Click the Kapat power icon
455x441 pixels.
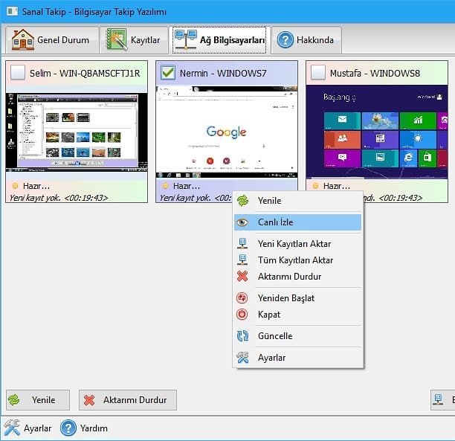(242, 315)
